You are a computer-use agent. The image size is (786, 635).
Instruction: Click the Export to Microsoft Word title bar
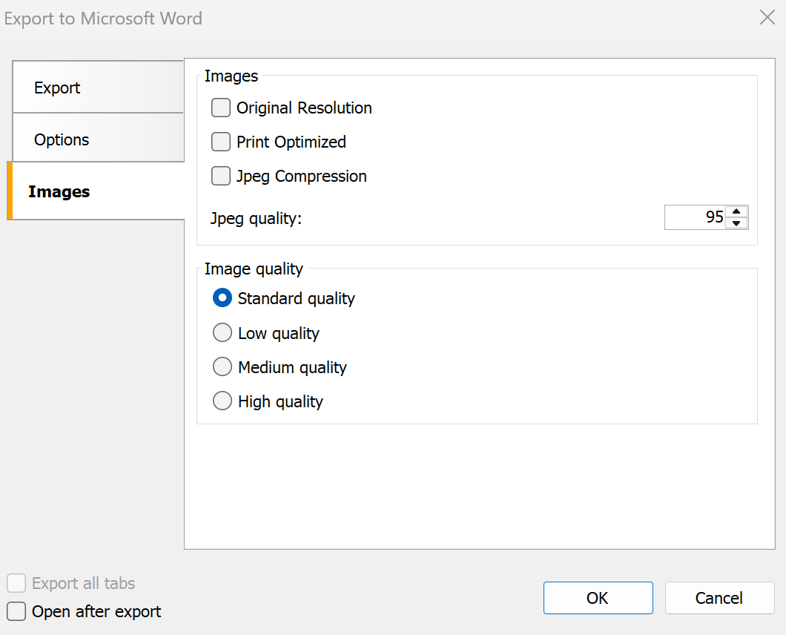coord(371,19)
